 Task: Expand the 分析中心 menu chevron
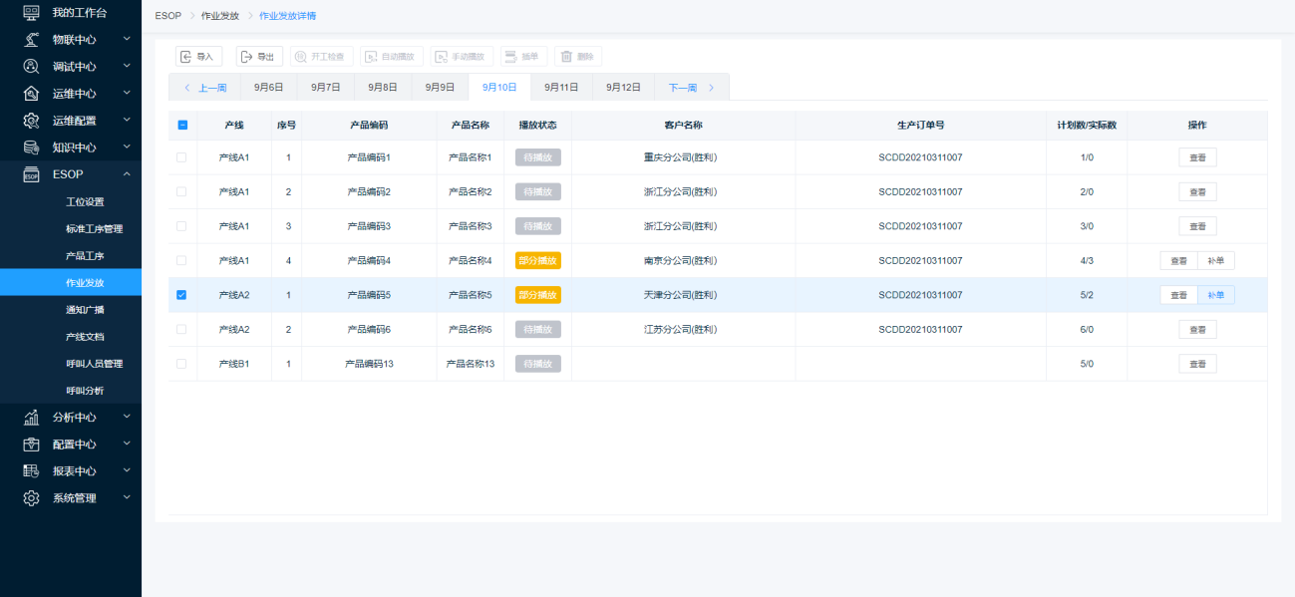pyautogui.click(x=127, y=418)
